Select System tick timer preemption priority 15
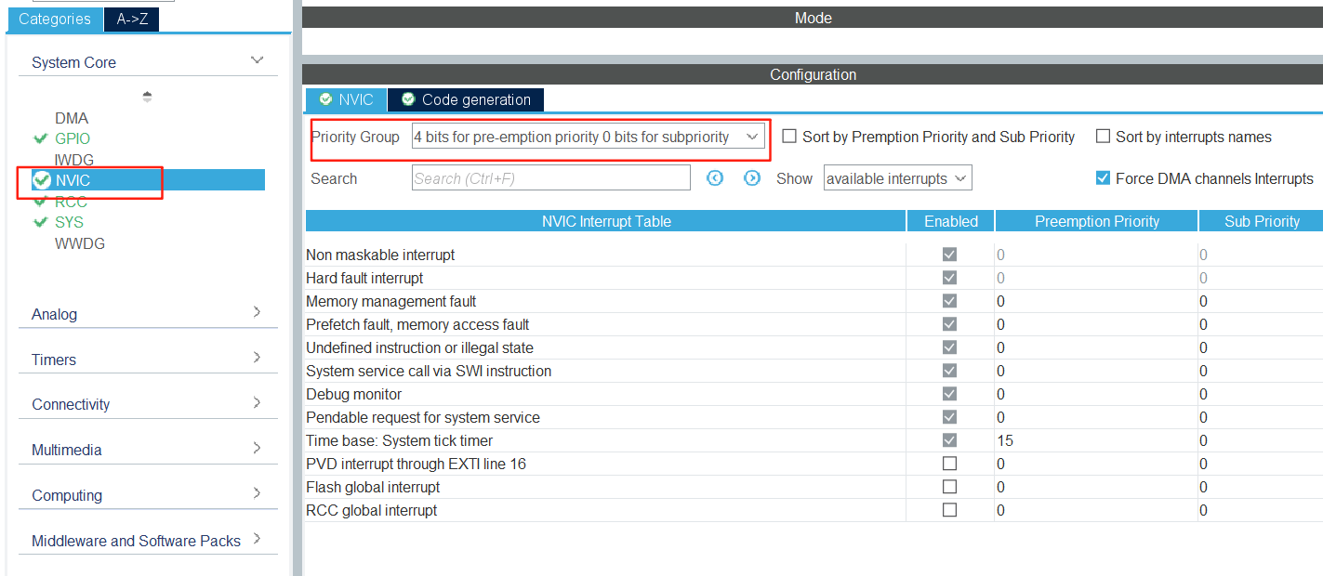 click(1096, 440)
